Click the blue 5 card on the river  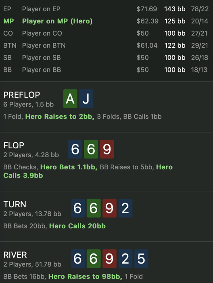(x=141, y=259)
